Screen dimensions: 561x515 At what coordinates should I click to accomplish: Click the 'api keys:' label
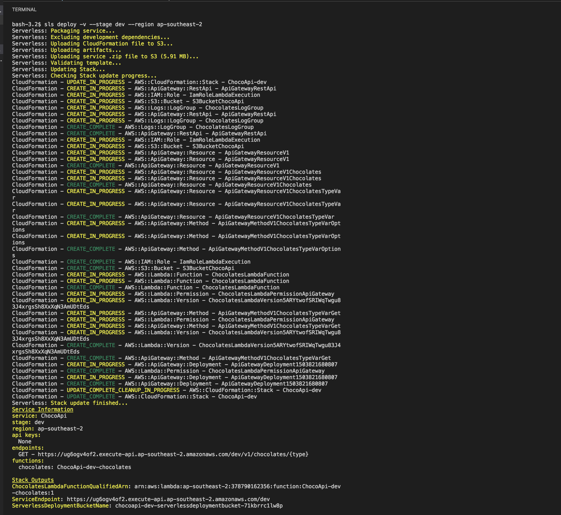(x=26, y=435)
